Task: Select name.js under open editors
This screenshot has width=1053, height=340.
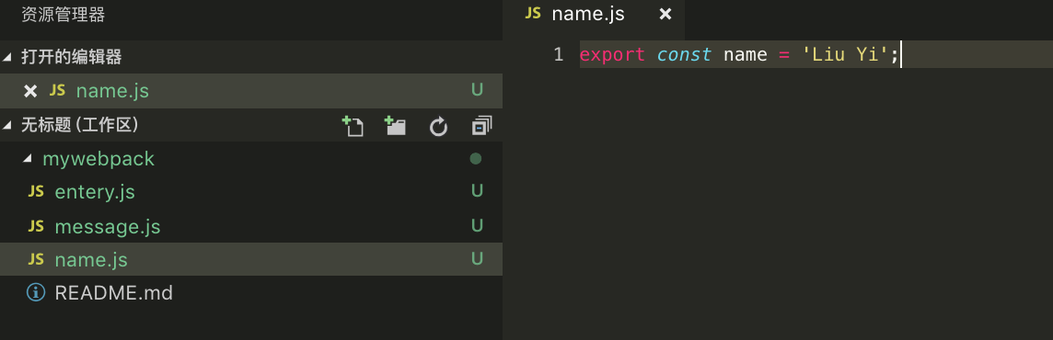Action: (251, 91)
